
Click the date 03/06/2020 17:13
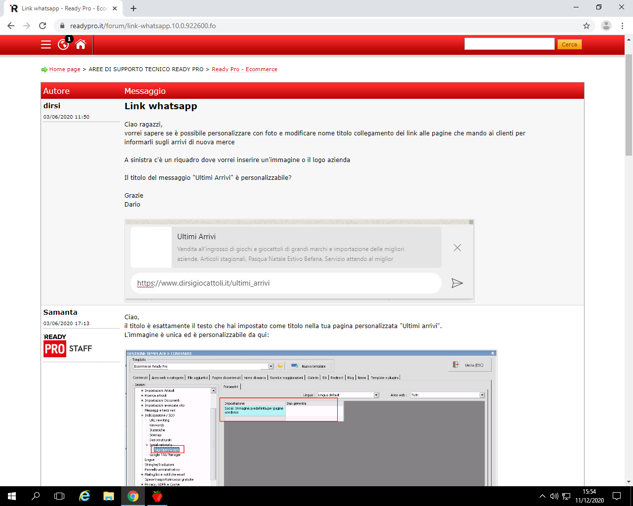tap(66, 324)
